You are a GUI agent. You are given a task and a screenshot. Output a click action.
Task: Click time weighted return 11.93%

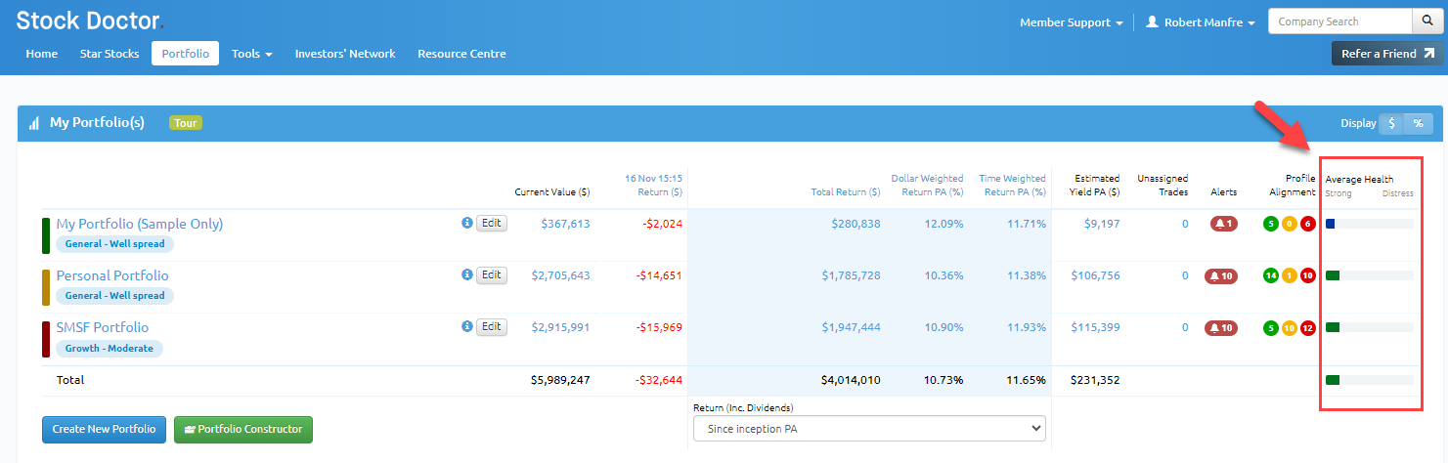pyautogui.click(x=1025, y=327)
